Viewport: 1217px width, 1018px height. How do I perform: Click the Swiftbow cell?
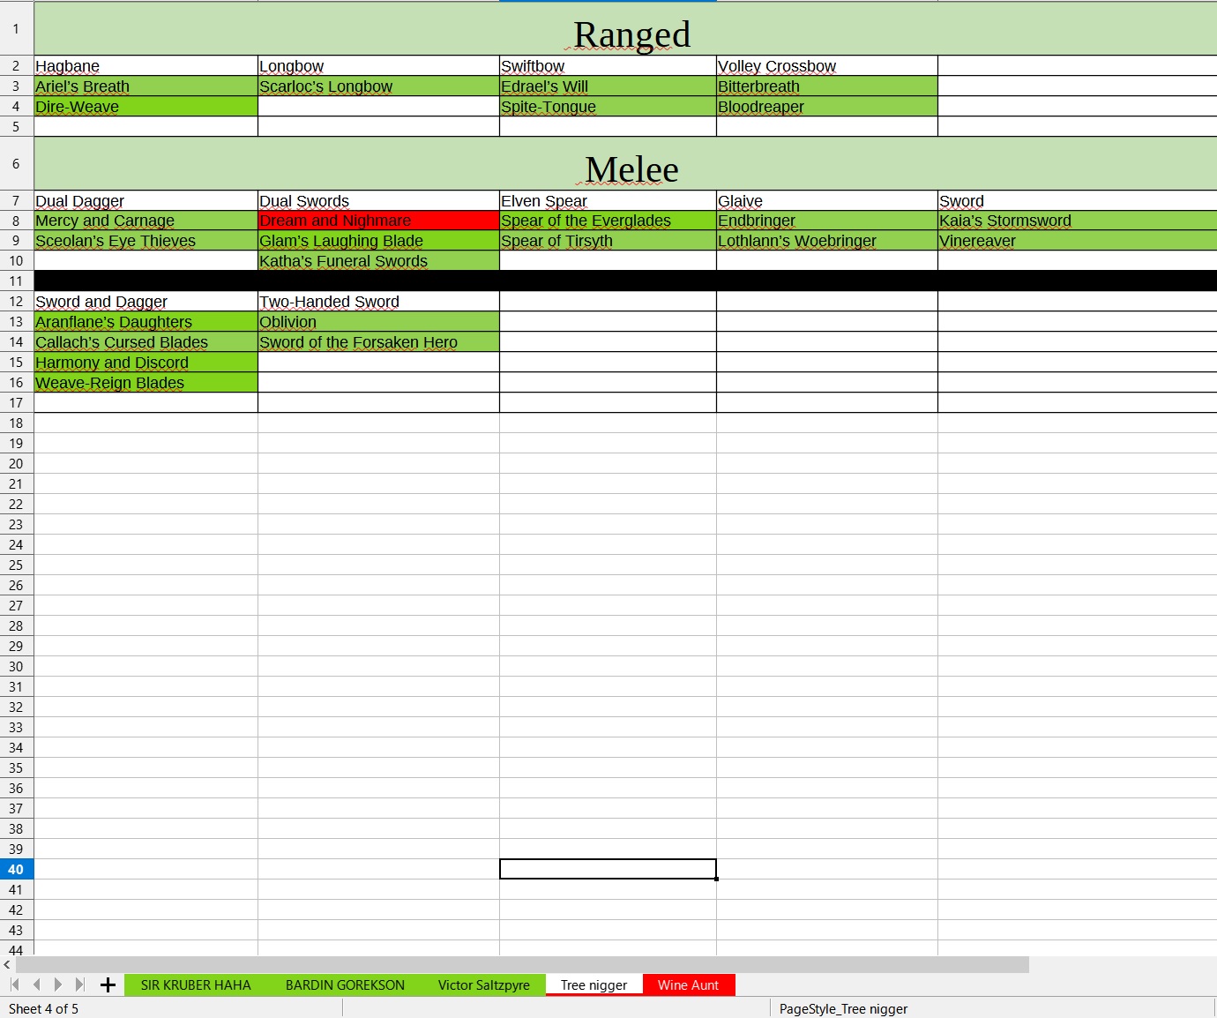point(608,66)
